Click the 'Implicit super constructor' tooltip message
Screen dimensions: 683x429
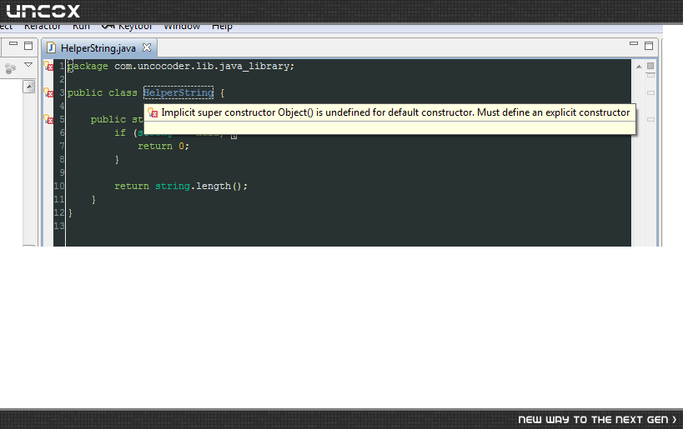click(x=395, y=112)
